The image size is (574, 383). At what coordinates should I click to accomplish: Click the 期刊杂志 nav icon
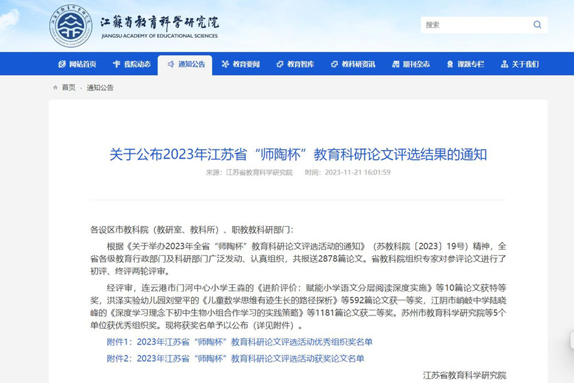pyautogui.click(x=395, y=64)
